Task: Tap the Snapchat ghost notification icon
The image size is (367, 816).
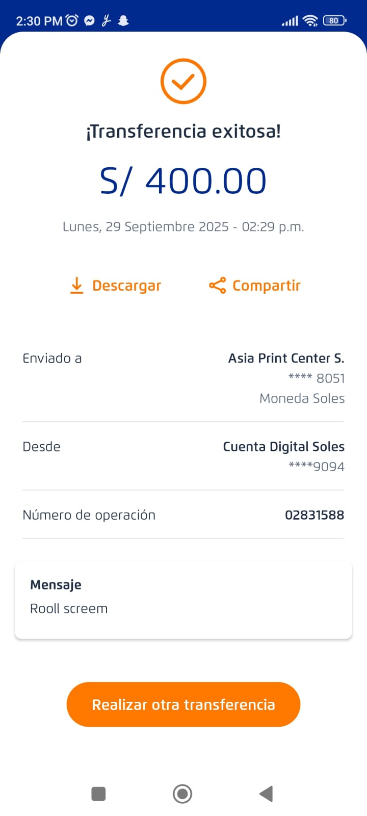Action: (123, 20)
